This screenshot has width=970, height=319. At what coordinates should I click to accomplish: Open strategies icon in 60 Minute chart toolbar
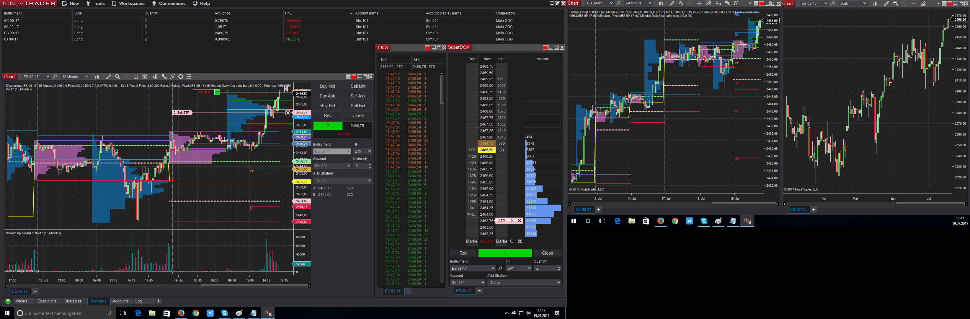pyautogui.click(x=736, y=3)
